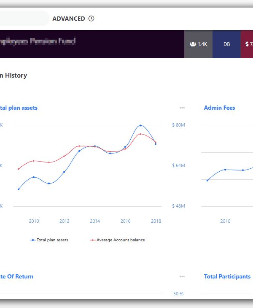Click the blue marker in the Total plan assets legend

[x=33, y=240]
